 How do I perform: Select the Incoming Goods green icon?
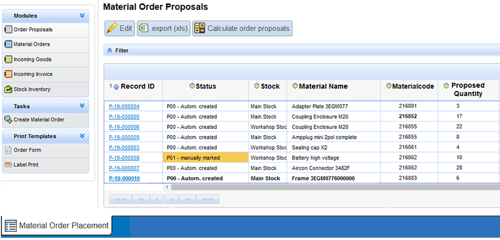(x=8, y=59)
